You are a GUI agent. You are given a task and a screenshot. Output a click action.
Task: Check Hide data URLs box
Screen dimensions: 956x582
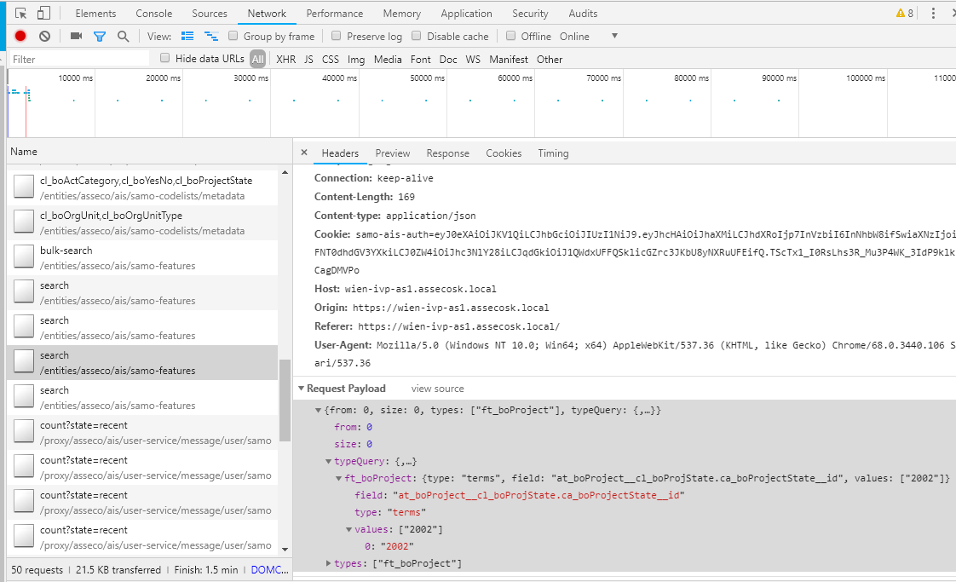point(164,58)
